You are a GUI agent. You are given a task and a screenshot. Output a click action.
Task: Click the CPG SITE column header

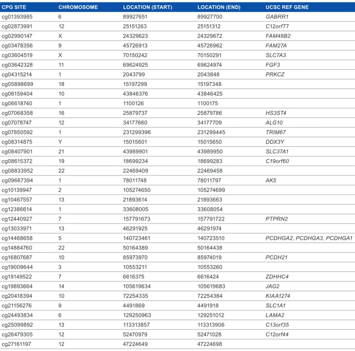(x=14, y=7)
